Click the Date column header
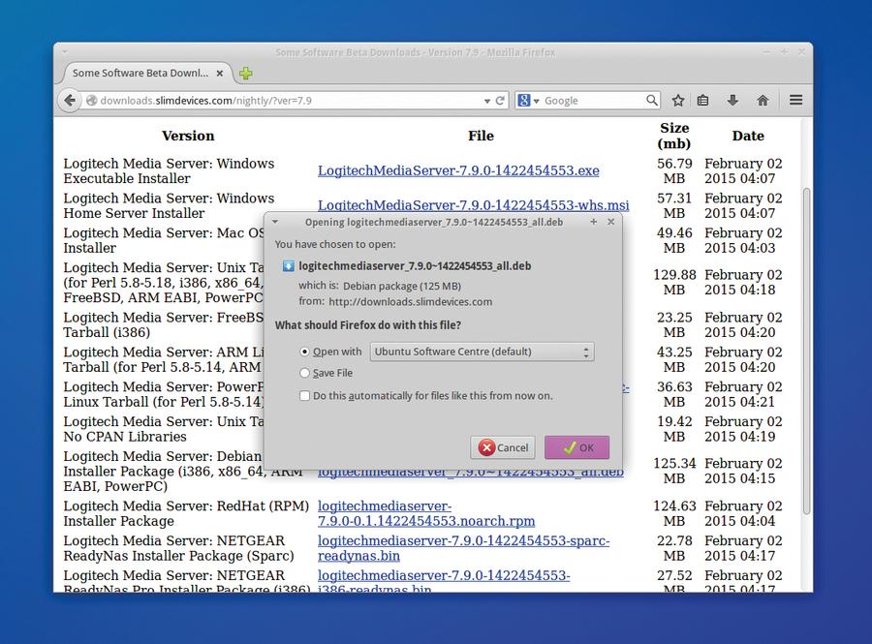872x644 pixels. (x=748, y=136)
